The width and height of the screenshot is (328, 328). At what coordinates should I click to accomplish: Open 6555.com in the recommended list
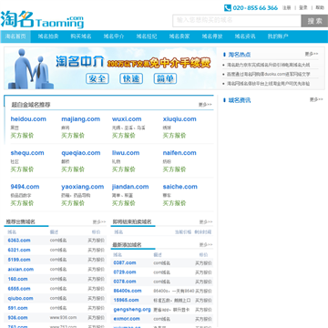tap(19, 289)
